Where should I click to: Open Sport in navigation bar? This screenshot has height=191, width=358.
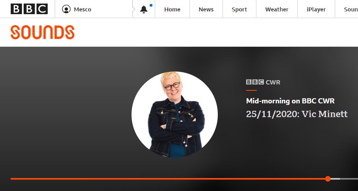coord(239,9)
